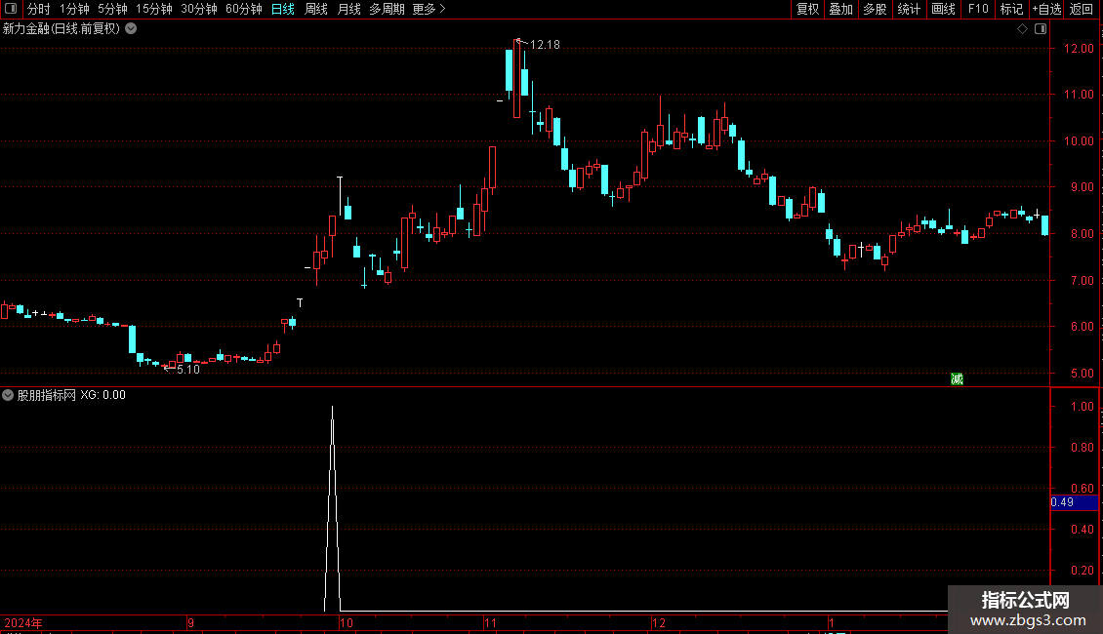Click the 复权 adjustment button
1103x634 pixels.
click(x=807, y=9)
